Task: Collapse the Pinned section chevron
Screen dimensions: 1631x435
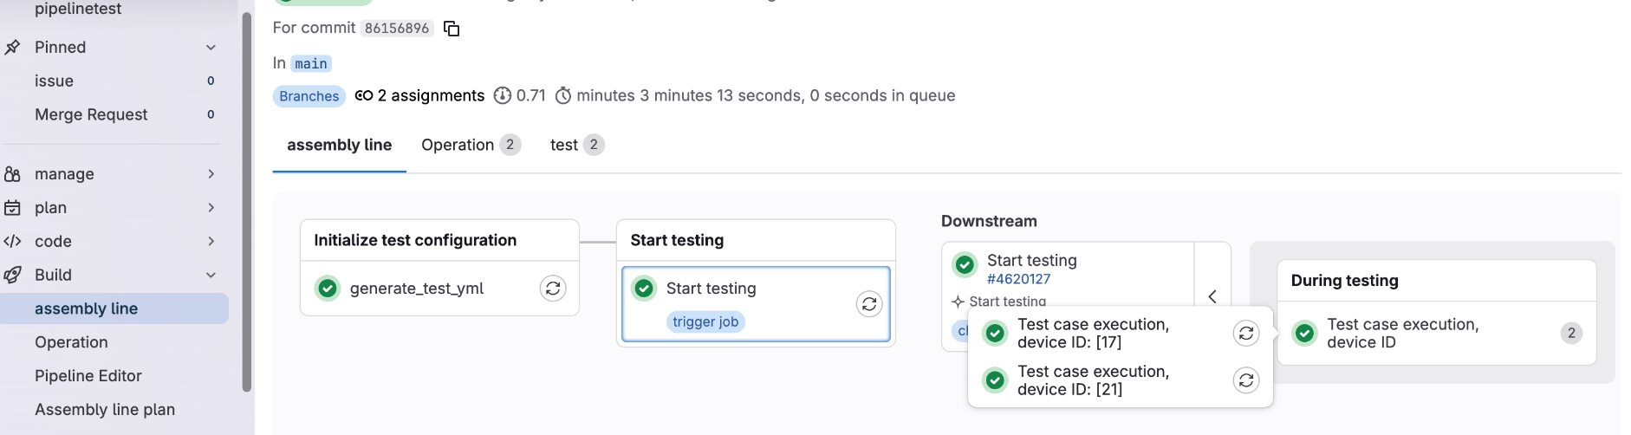Action: [211, 47]
